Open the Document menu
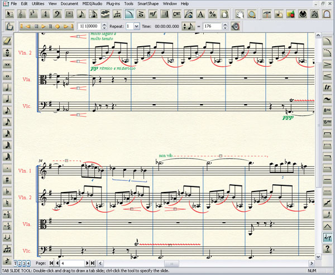The image size is (335, 275). pos(69,4)
